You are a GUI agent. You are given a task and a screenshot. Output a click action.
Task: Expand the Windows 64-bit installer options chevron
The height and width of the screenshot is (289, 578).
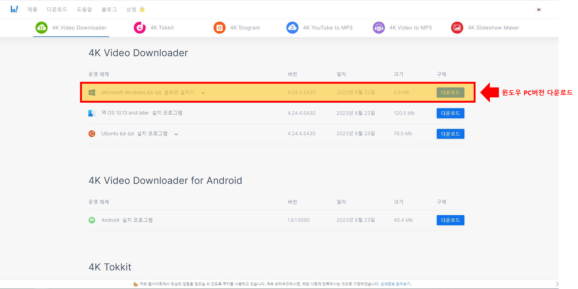pyautogui.click(x=203, y=93)
